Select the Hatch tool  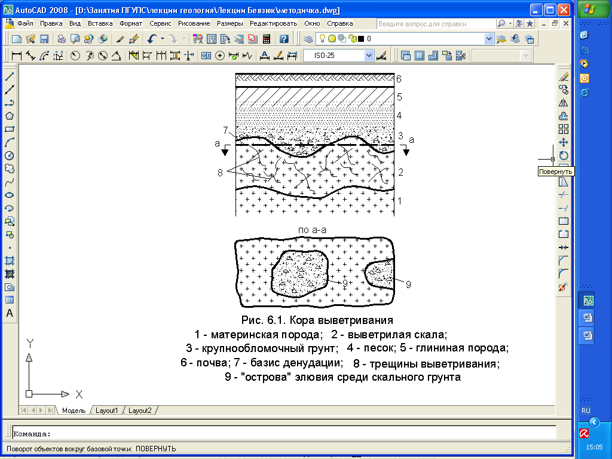[10, 261]
